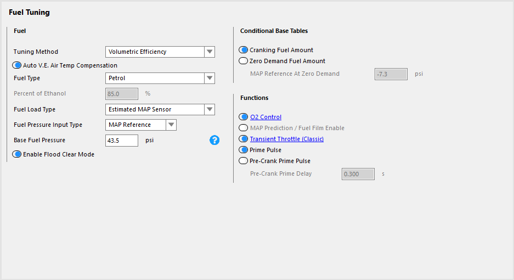Toggle Transient Throttle (Classic) switch
514x280 pixels.
pyautogui.click(x=243, y=139)
